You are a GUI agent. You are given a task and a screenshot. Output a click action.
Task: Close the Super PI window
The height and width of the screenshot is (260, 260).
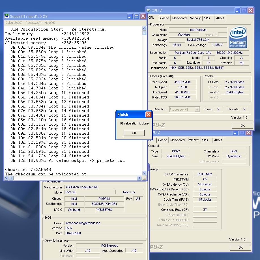[x=143, y=16]
